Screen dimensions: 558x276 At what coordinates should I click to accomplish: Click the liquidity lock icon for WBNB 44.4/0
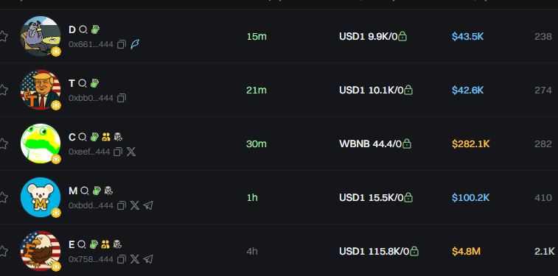pos(407,144)
